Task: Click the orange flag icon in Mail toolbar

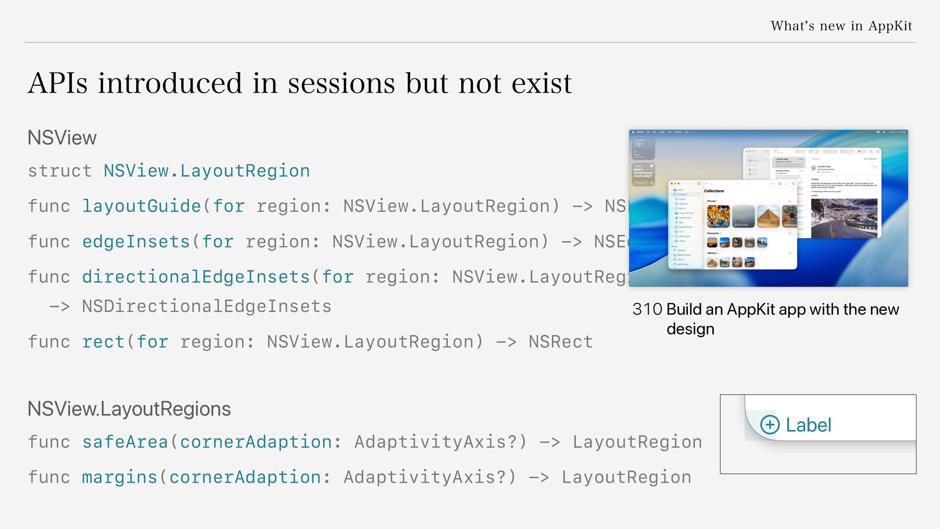Action: [859, 151]
